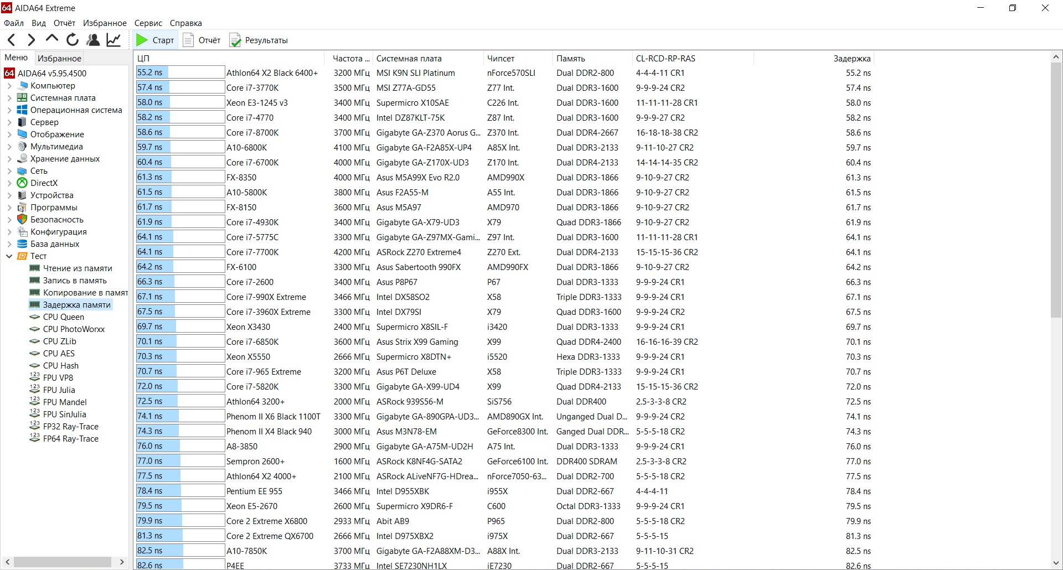Click the scroll down arrow in results list
The image size is (1063, 570).
1056,563
